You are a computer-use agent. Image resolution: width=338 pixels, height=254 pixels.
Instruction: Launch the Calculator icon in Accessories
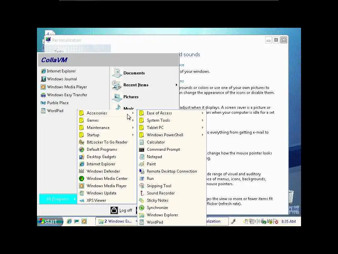142,142
